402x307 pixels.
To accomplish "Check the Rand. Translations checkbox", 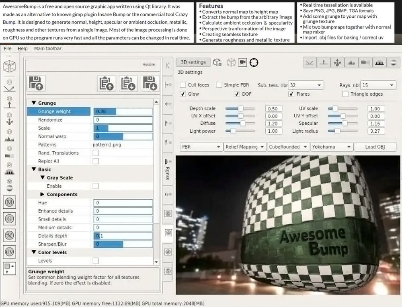I will point(96,153).
